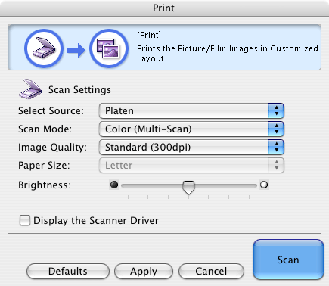
Task: Click the disabled Paper Size Letter dropdown
Action: pyautogui.click(x=191, y=165)
